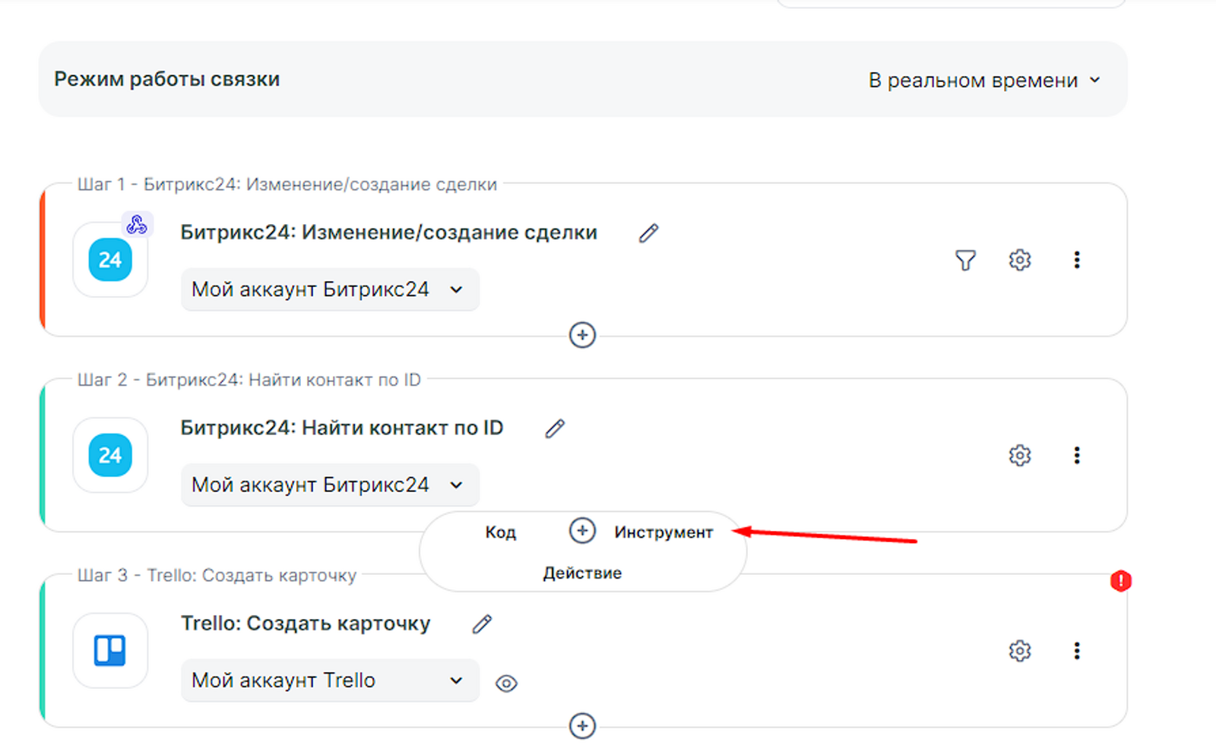
Task: Open settings gear for Trello step
Action: click(x=1019, y=651)
